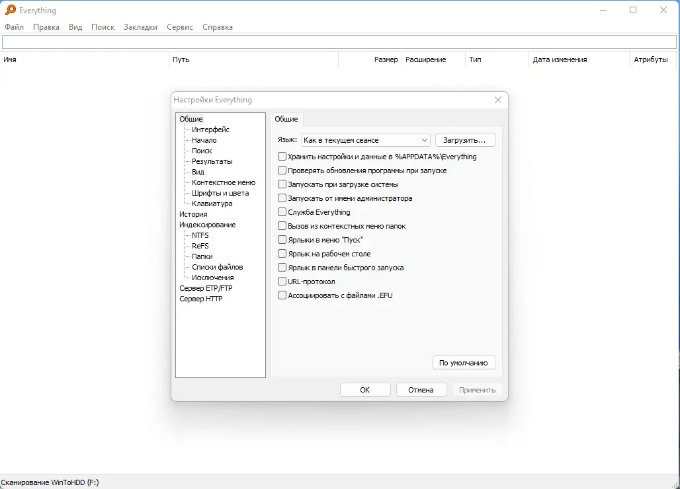This screenshot has width=680, height=489.
Task: Sort by the Расширение column header
Action: pyautogui.click(x=433, y=59)
